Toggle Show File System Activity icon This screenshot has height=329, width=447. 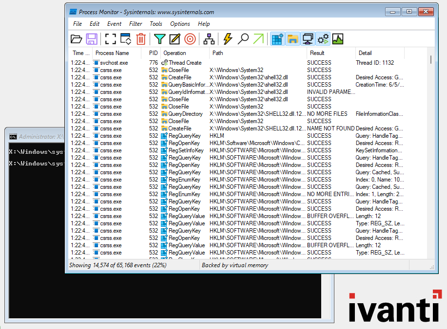click(292, 39)
